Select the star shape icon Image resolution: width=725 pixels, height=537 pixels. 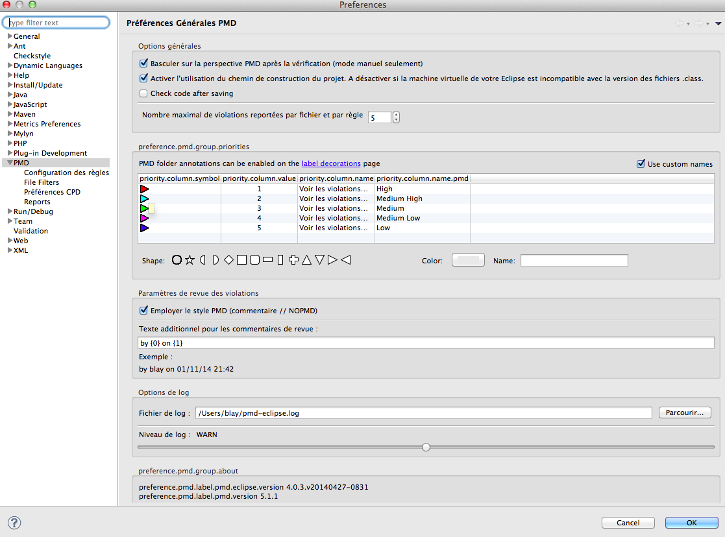tap(190, 260)
